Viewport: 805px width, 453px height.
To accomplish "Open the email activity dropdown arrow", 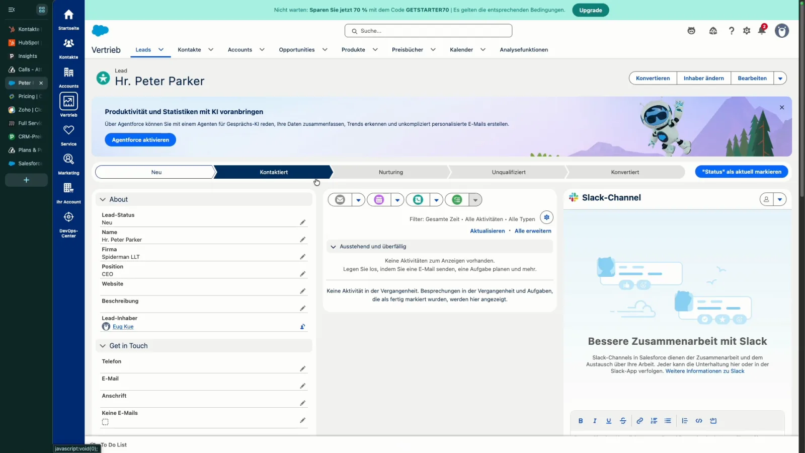I will 358,200.
